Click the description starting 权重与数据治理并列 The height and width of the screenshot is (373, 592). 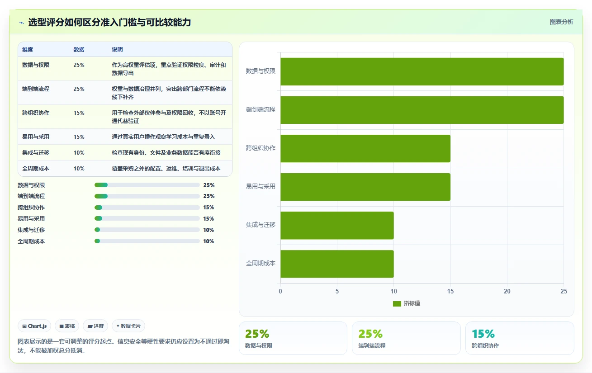(x=169, y=93)
